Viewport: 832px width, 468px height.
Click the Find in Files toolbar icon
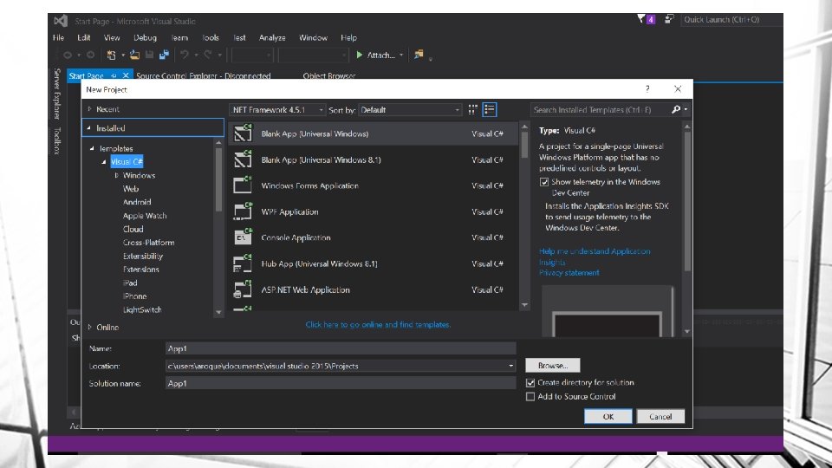tap(419, 54)
